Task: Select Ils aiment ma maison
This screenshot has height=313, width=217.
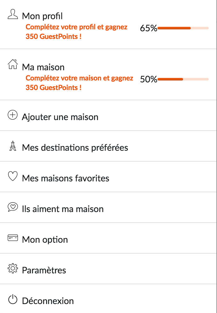Action: [62, 209]
